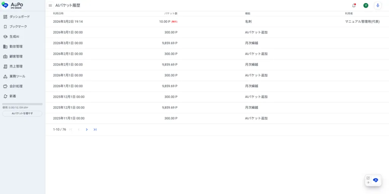Click the 1-10 / 76 pagination count

[x=60, y=129]
